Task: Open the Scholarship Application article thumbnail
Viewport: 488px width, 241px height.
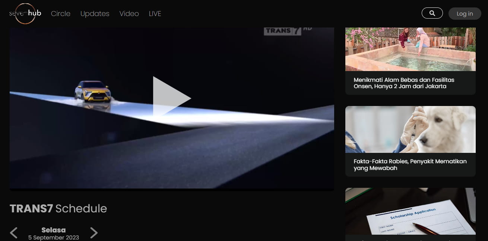Action: point(411,211)
